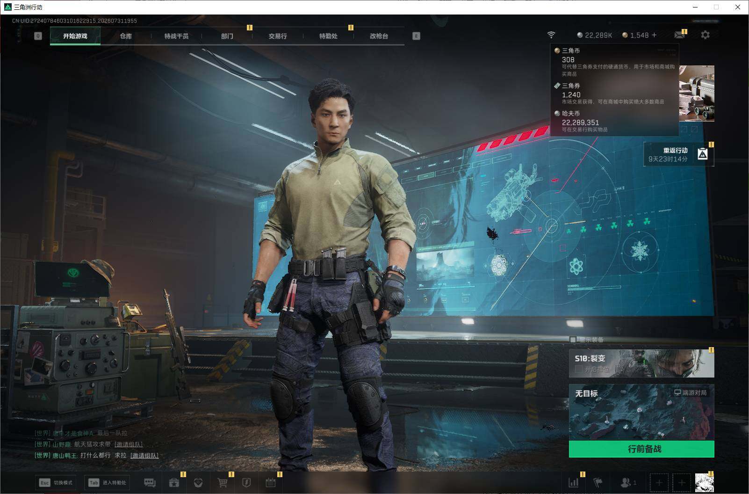Click 邀请组队 link in 唐山鸭王 chat message
749x494 pixels.
pyautogui.click(x=144, y=456)
